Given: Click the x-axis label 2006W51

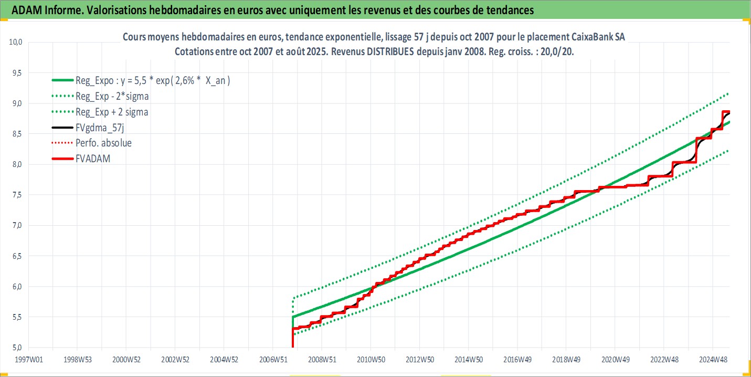Looking at the screenshot, I should click(x=272, y=360).
